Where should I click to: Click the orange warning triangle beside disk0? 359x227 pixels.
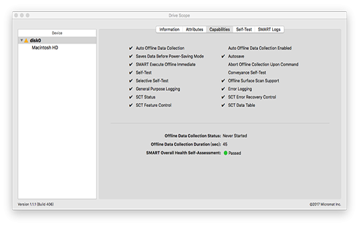coord(26,41)
